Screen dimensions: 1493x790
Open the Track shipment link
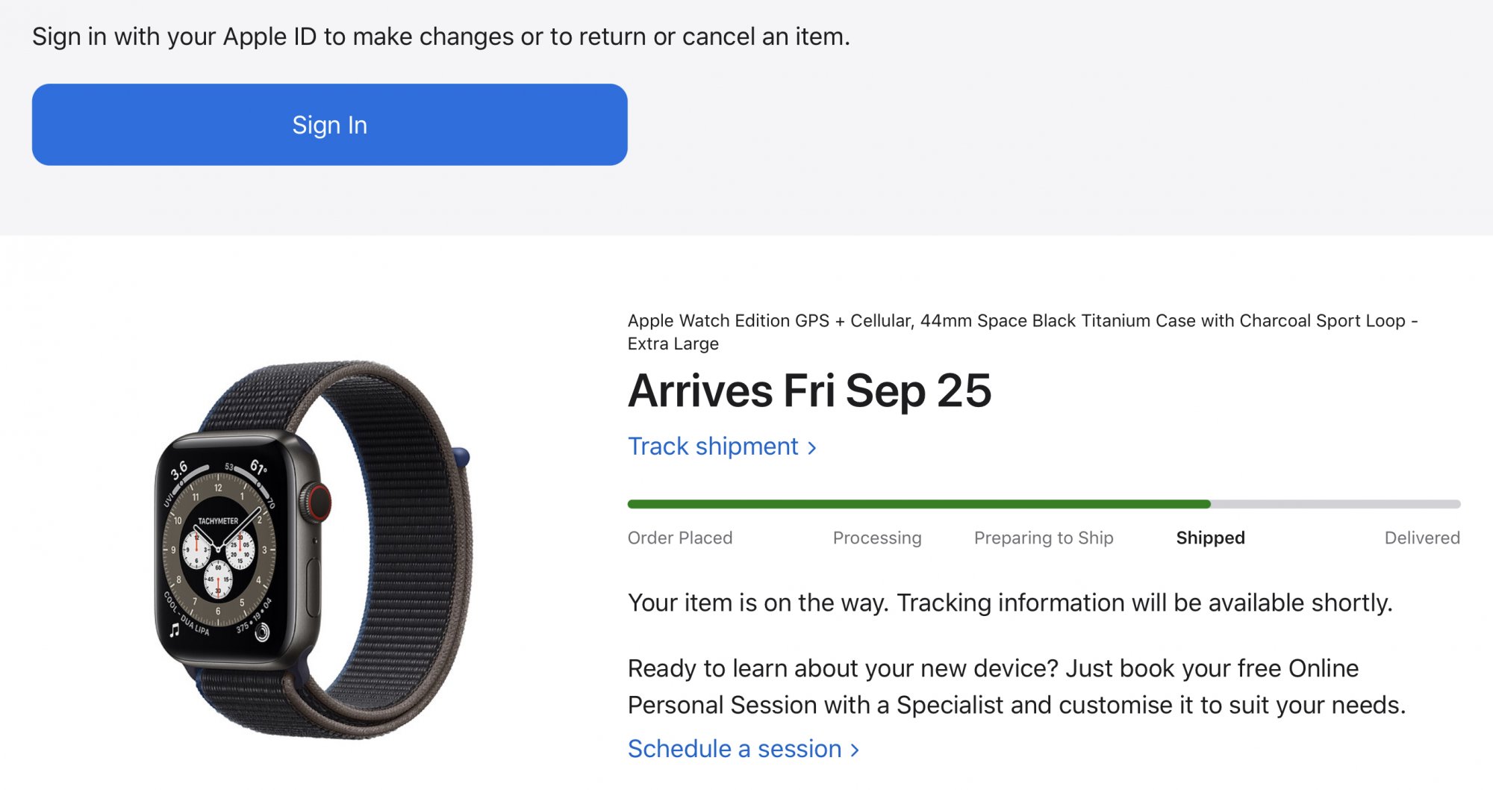[x=713, y=447]
